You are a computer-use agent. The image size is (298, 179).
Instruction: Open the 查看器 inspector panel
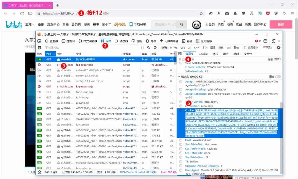(52, 41)
